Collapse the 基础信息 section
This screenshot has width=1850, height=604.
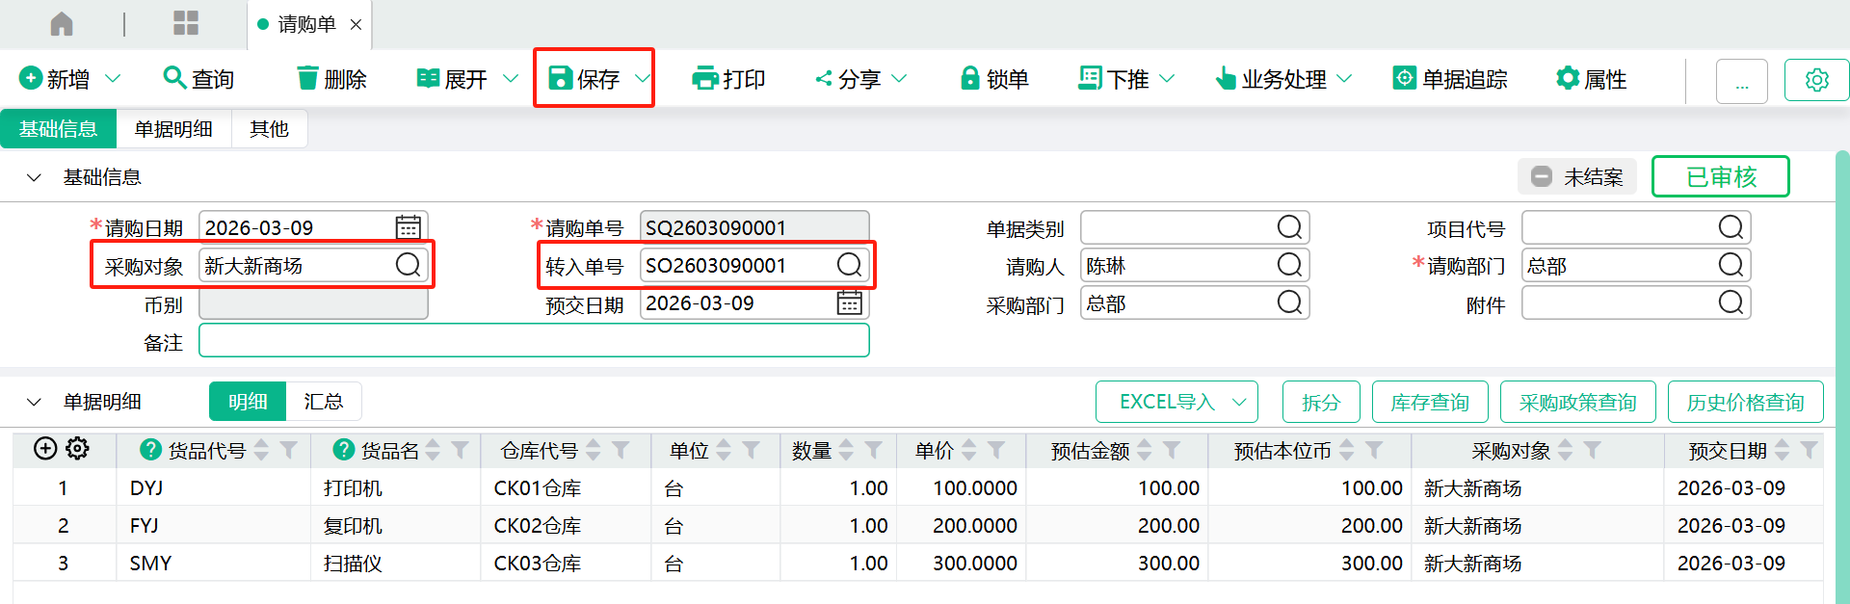point(35,177)
